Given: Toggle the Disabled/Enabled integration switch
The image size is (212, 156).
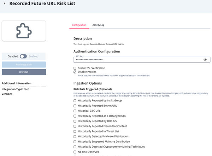Looking at the screenshot, I should (23, 56).
